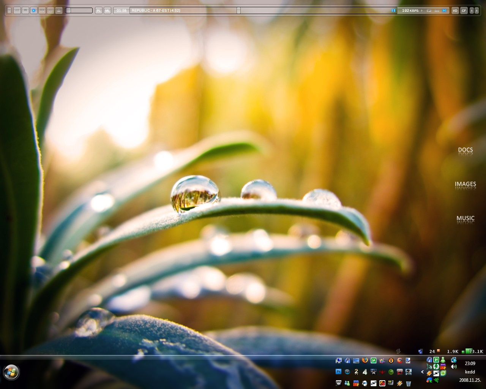Click the pause button in the player bar
The width and height of the screenshot is (486, 389).
click(x=42, y=10)
